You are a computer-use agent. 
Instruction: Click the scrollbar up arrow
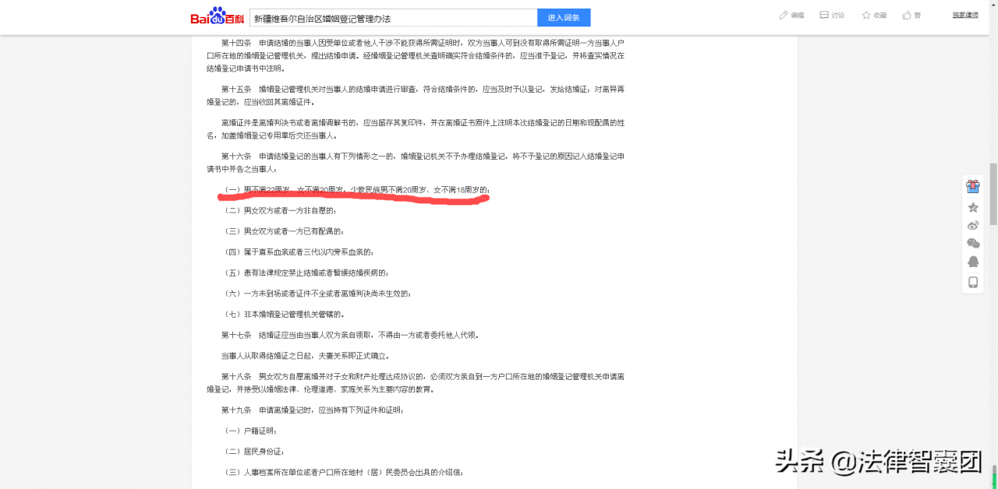point(993,6)
